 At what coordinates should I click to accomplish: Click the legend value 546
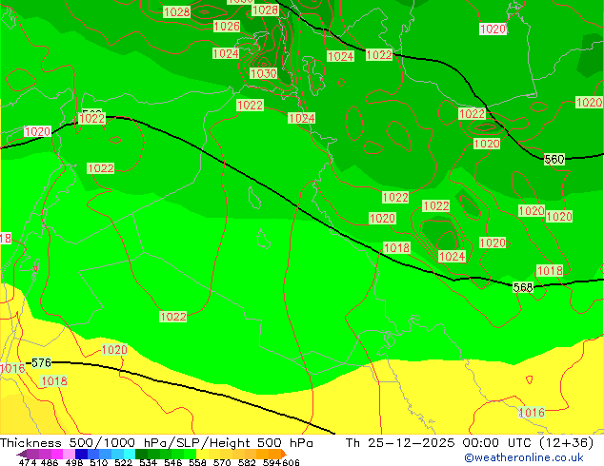(173, 462)
